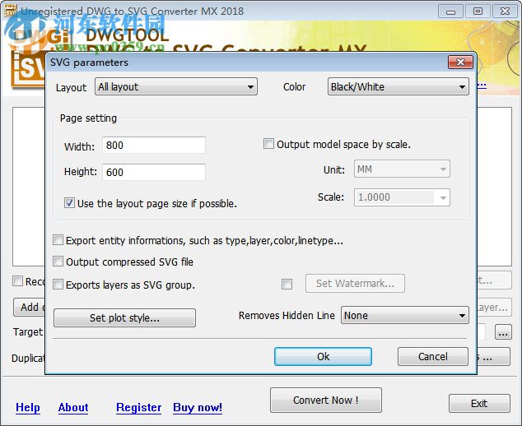Close the SVG parameters dialog

(460, 63)
